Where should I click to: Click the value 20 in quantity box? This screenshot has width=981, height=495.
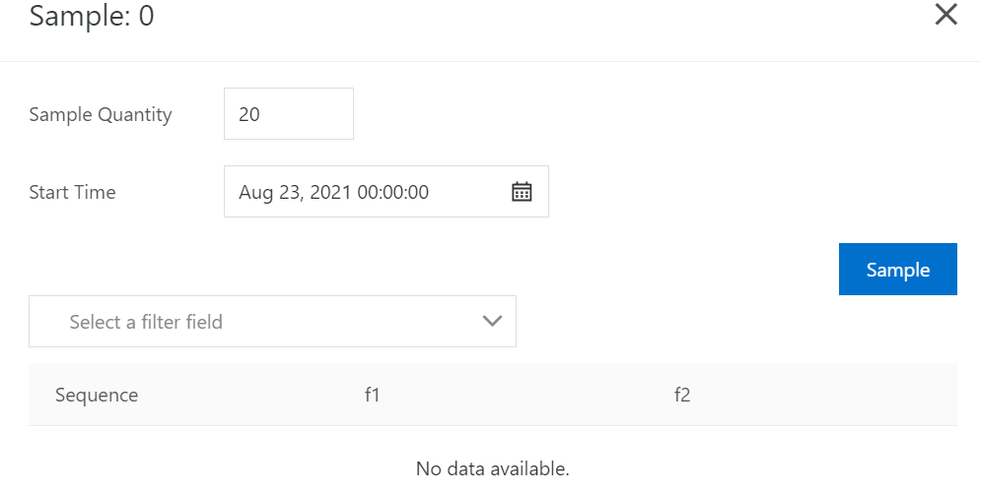[x=249, y=114]
